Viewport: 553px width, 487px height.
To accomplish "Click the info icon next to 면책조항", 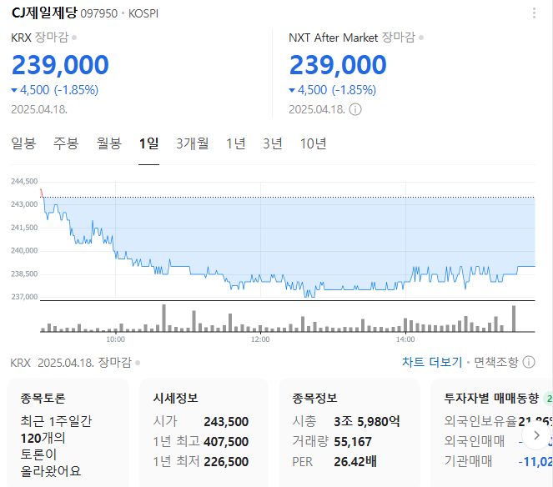I will tap(529, 362).
